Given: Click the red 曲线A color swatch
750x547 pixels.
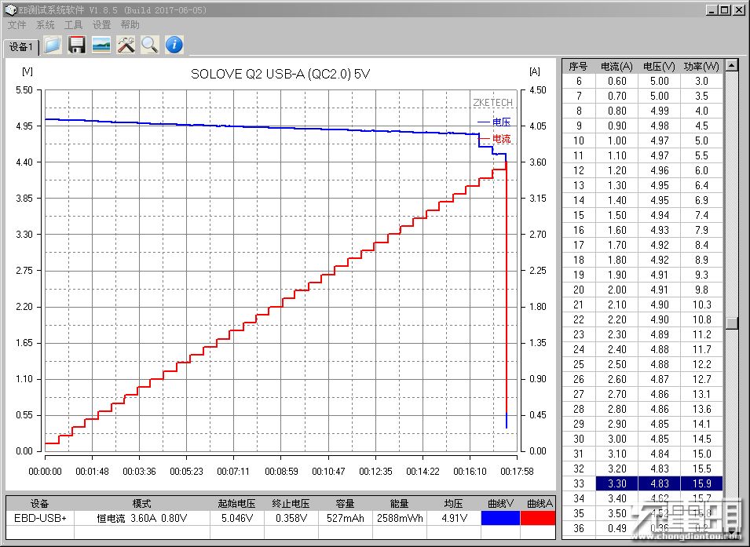Looking at the screenshot, I should pos(538,518).
